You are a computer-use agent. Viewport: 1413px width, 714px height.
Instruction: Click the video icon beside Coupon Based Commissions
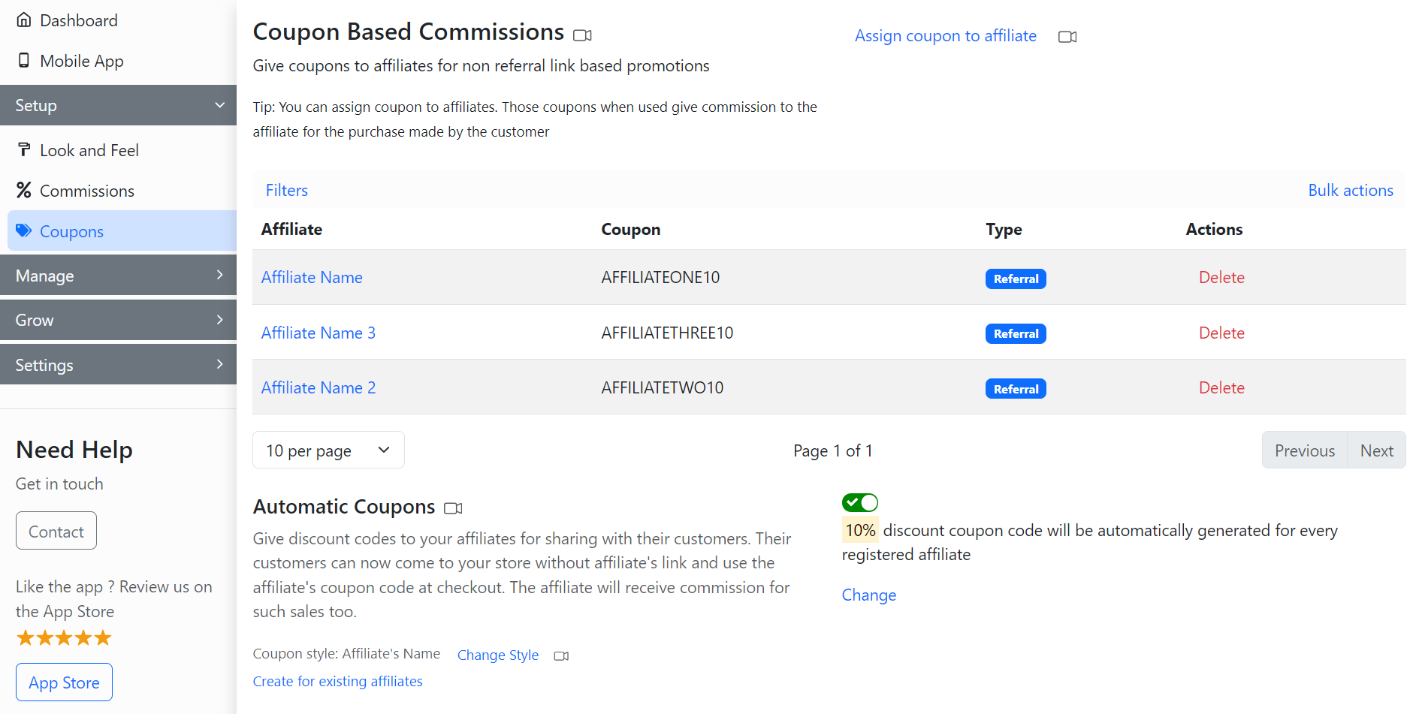coord(582,35)
